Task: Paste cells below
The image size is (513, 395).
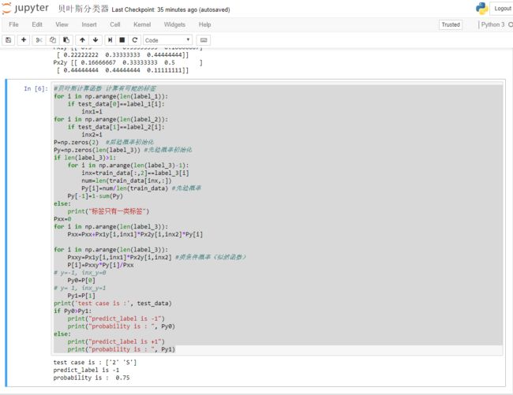Action: [x=66, y=40]
